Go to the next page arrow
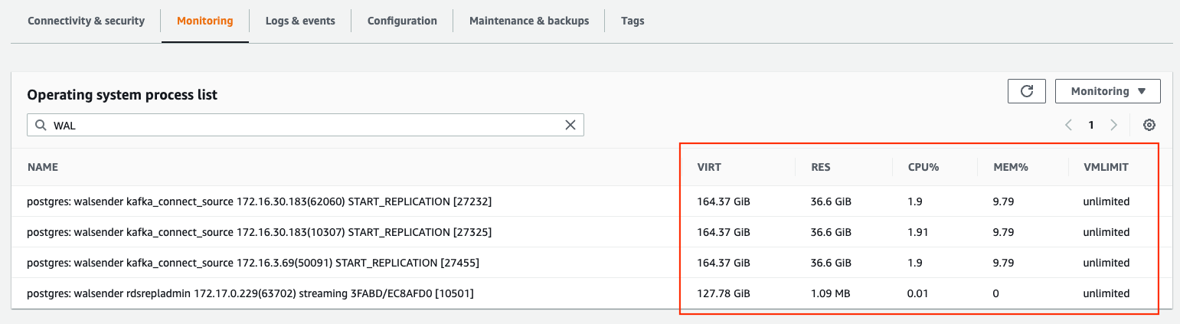Screen dimensions: 1180x324 click(x=1113, y=125)
